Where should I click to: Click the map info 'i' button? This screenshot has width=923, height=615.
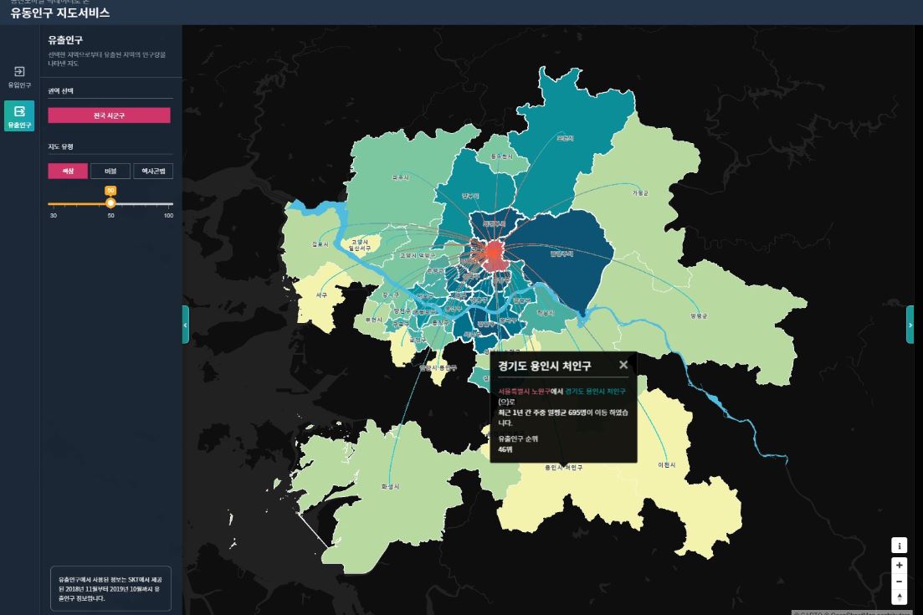900,546
